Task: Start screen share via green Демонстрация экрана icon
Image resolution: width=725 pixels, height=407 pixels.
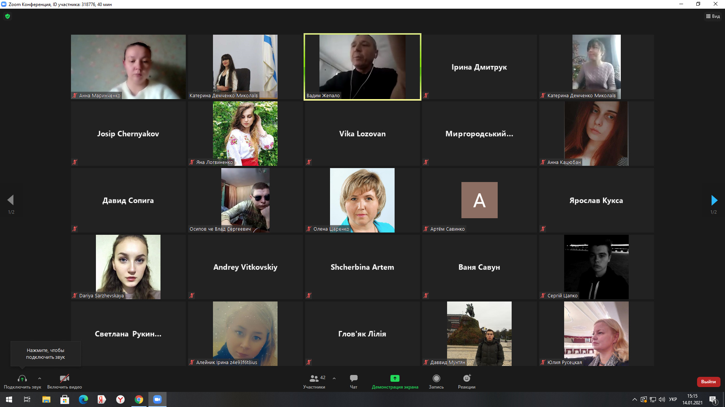Action: [395, 378]
